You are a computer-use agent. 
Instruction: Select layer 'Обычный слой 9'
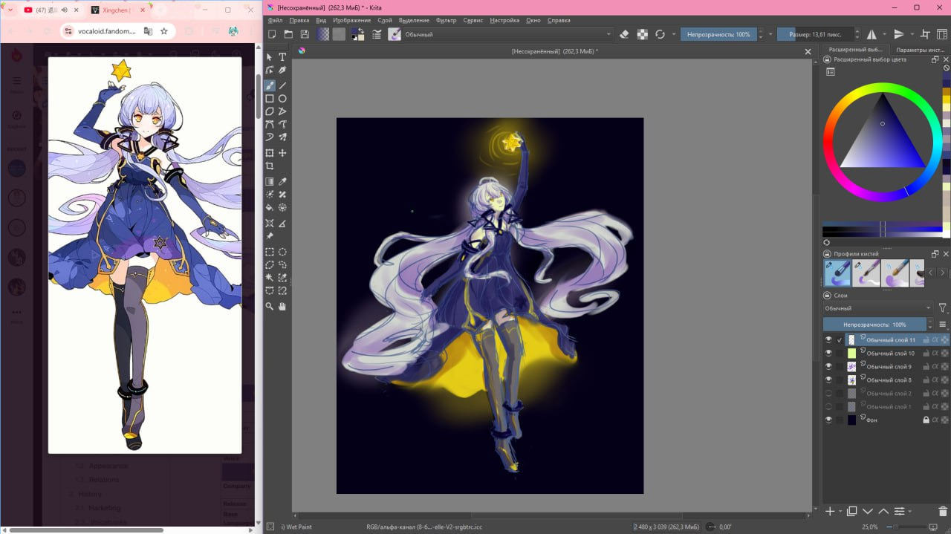coord(889,367)
